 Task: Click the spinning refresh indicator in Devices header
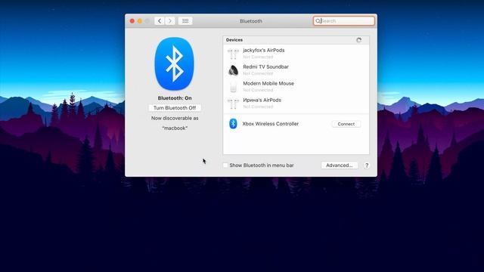point(358,40)
